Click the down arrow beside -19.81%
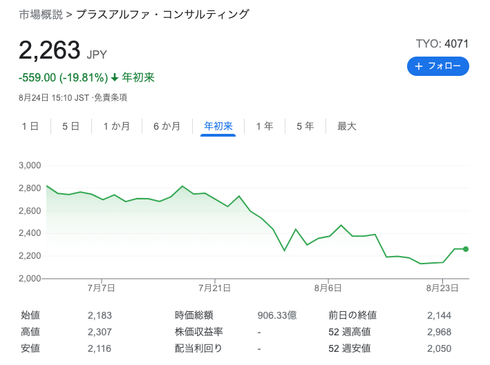The width and height of the screenshot is (490, 365). 115,77
